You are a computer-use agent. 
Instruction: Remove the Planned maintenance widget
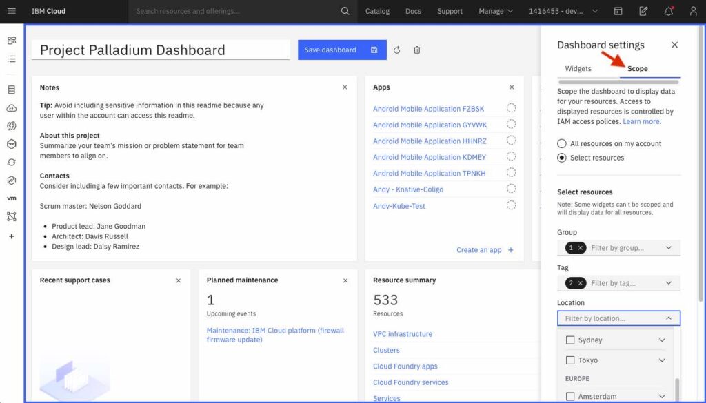(345, 280)
